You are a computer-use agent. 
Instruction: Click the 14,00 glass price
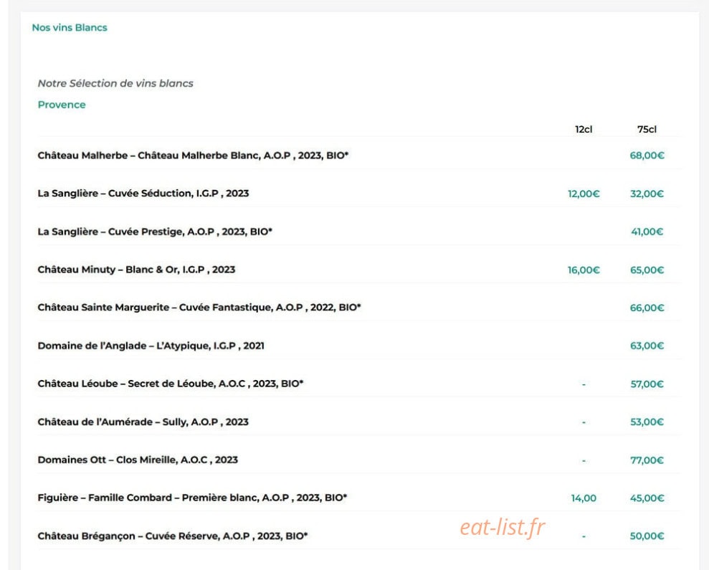584,498
